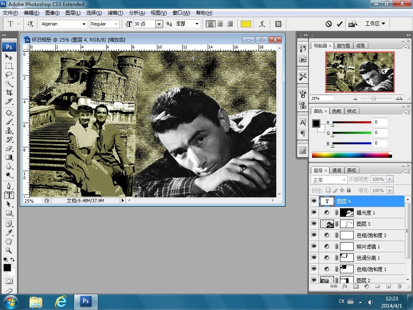The height and width of the screenshot is (310, 413).
Task: Select the Dodge tool
Action: click(x=9, y=175)
